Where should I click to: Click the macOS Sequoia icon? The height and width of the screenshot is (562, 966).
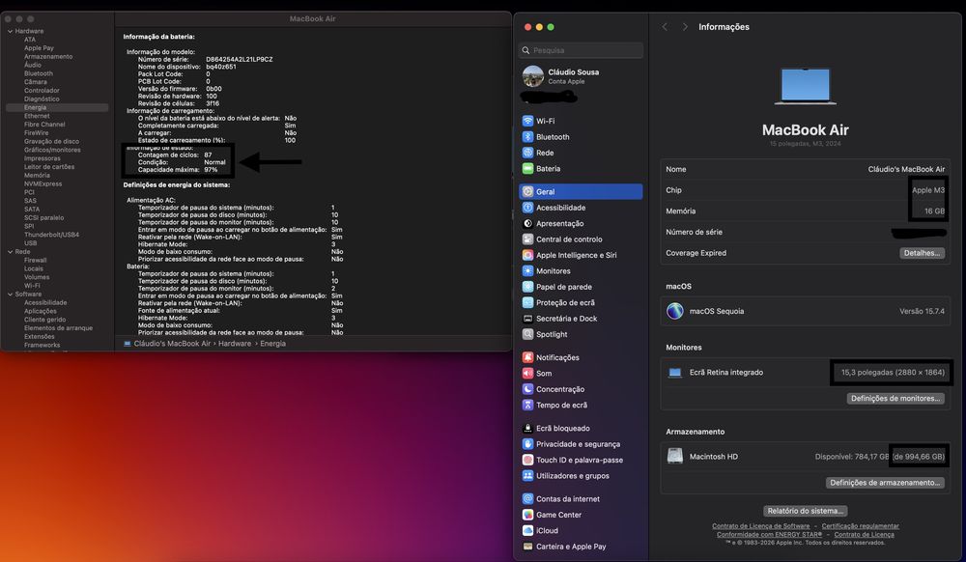point(675,311)
